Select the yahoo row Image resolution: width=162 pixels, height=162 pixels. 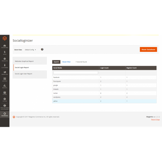[104, 101]
